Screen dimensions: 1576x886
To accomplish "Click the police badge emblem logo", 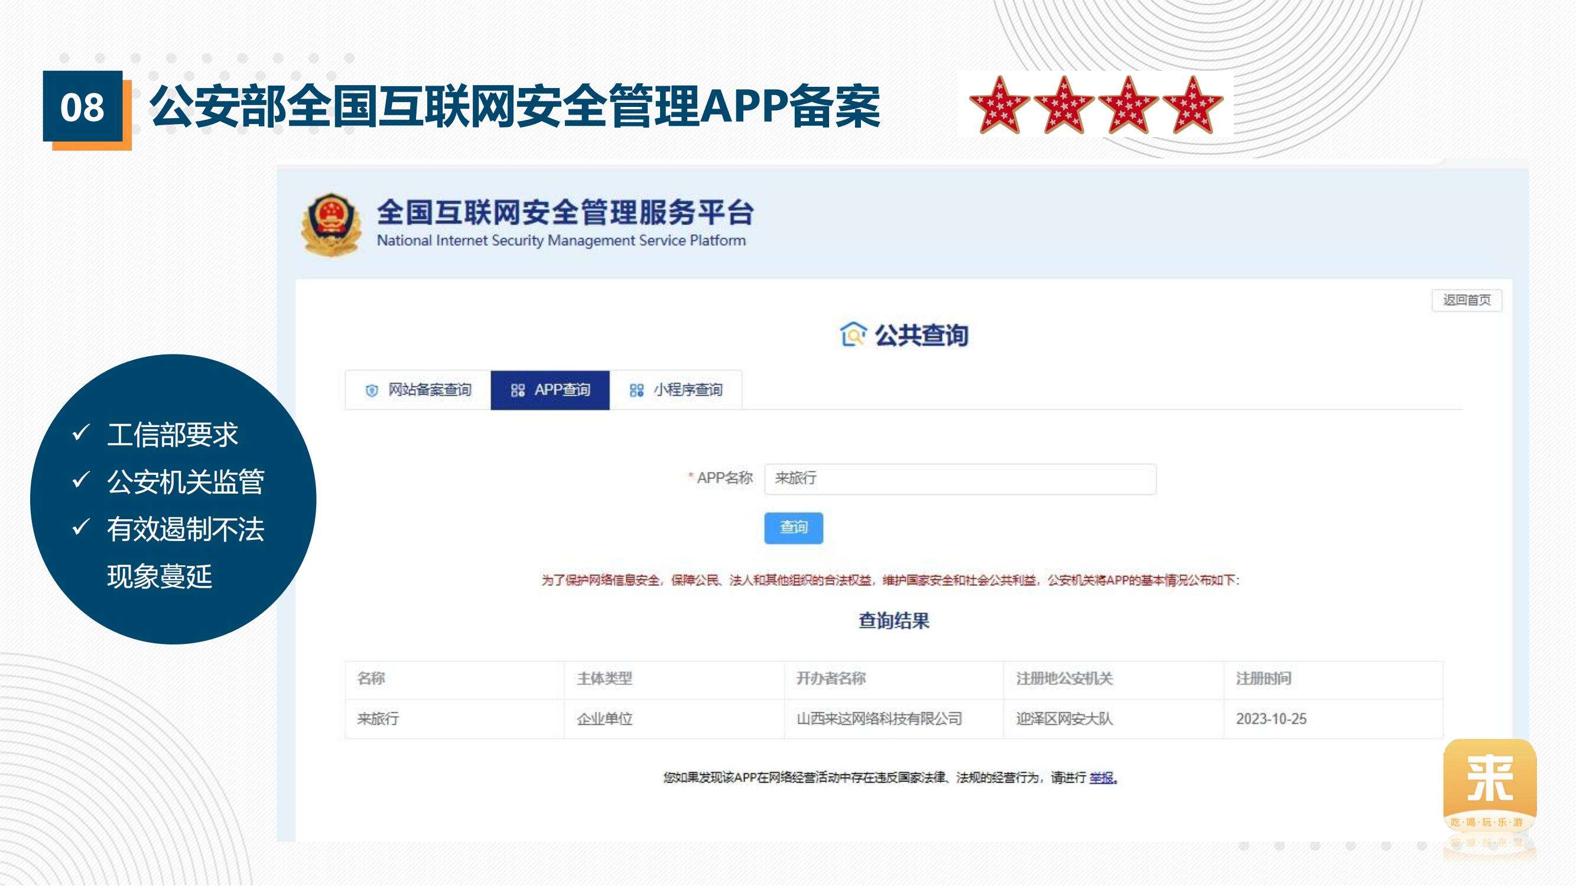I will pos(331,224).
